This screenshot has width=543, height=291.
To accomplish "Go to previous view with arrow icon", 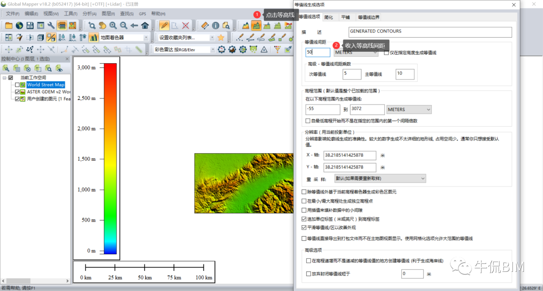I will tap(134, 25).
